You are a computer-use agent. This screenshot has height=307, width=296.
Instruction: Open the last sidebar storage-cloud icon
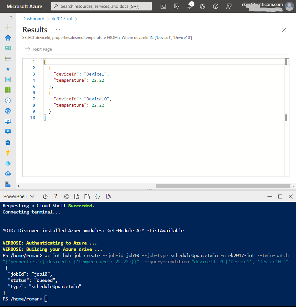(x=8, y=184)
